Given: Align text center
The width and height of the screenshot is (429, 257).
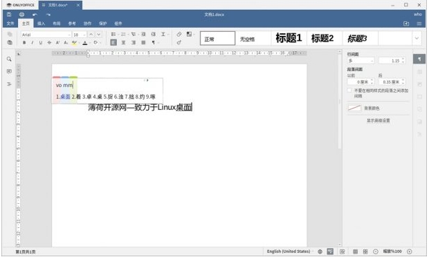Looking at the screenshot, I should click(123, 43).
